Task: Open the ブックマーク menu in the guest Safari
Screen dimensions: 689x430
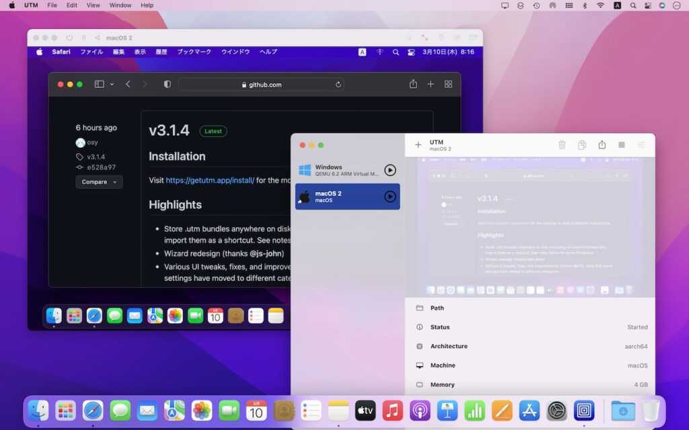Action: [194, 52]
